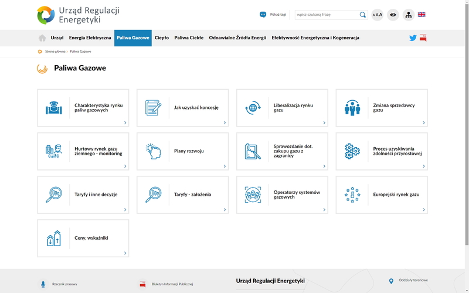Image resolution: width=469 pixels, height=293 pixels.
Task: Expand arrow on Ceny, wskaźniki tile
Action: click(125, 253)
